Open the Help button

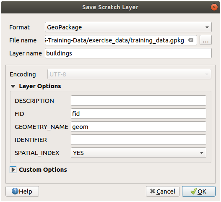[x=22, y=191]
